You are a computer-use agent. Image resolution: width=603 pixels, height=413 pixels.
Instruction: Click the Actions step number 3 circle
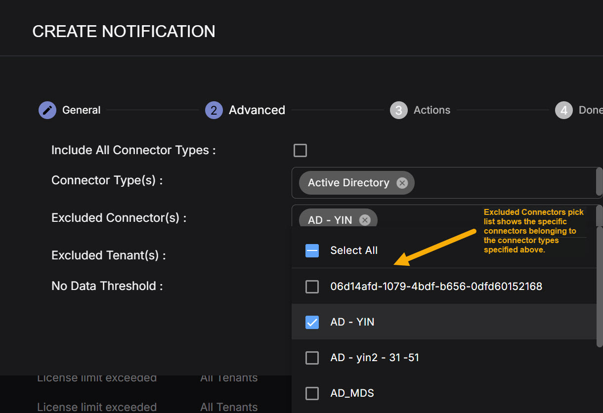398,110
